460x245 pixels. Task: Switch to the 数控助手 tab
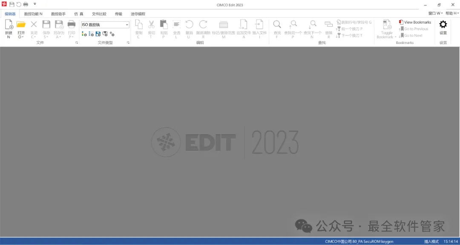point(58,14)
